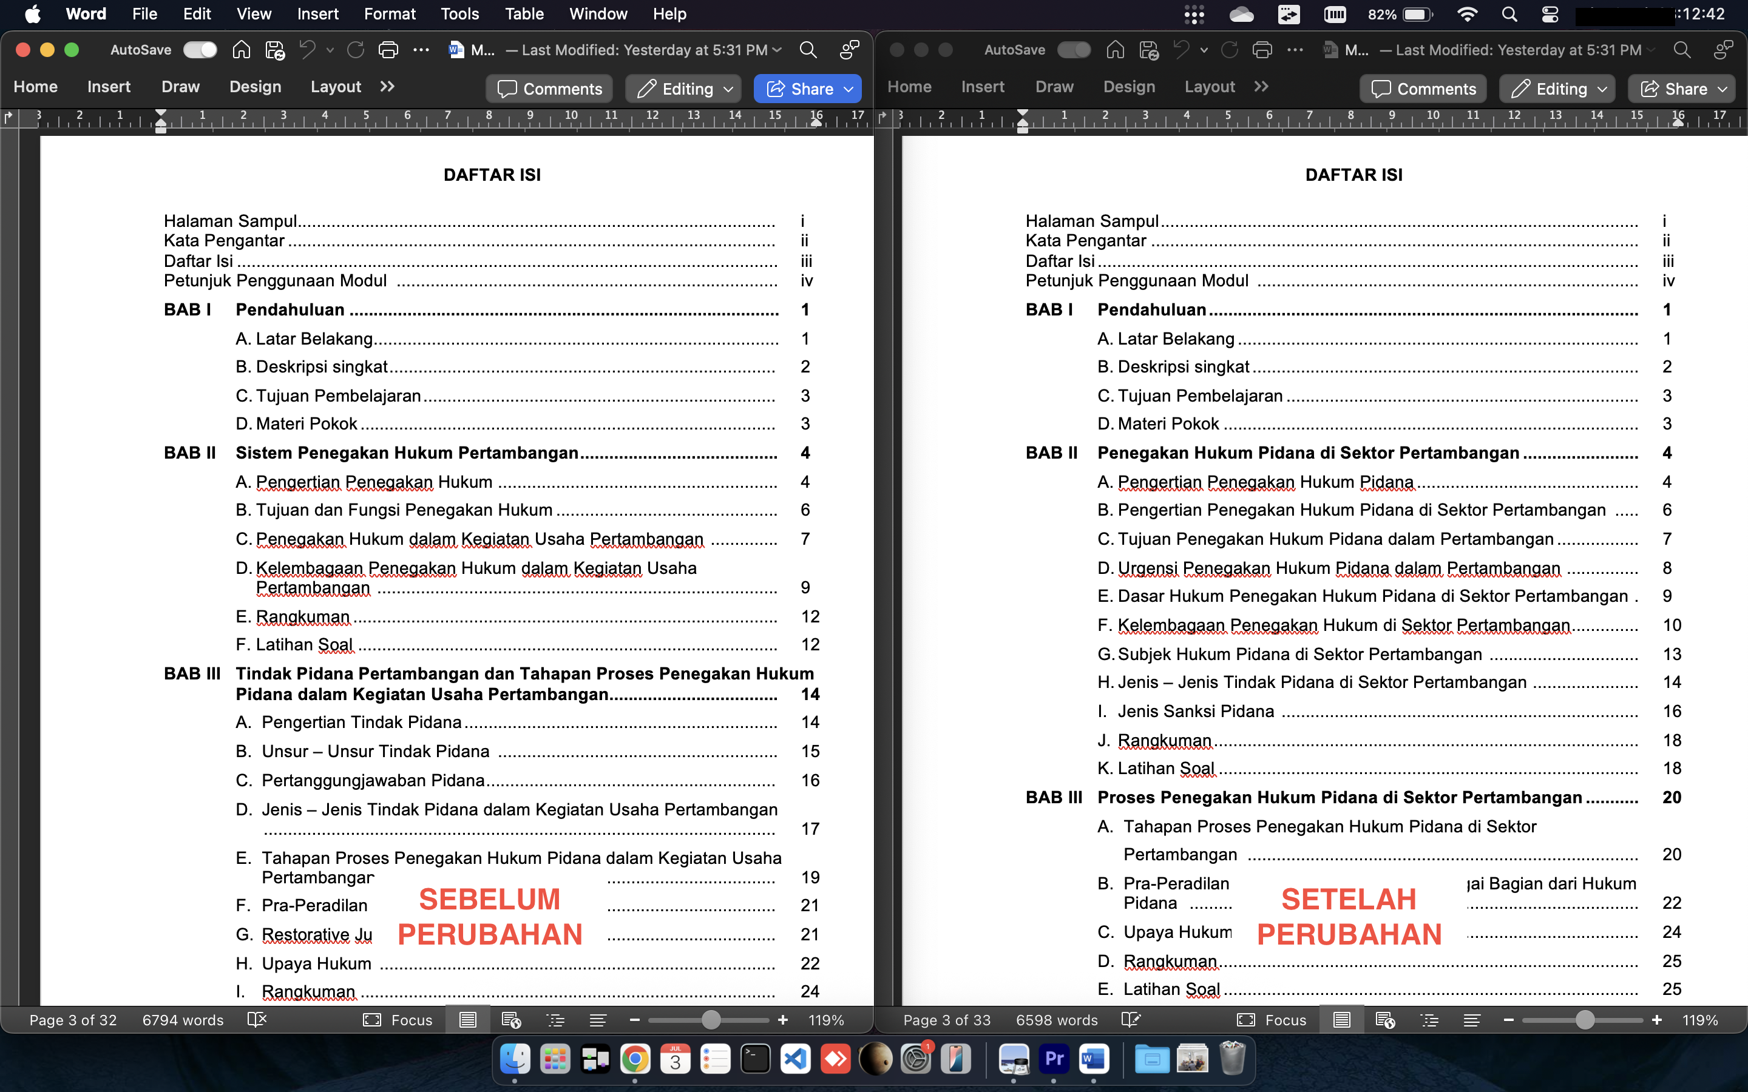This screenshot has height=1092, width=1748.
Task: Click the Print icon in left window
Action: 388,50
